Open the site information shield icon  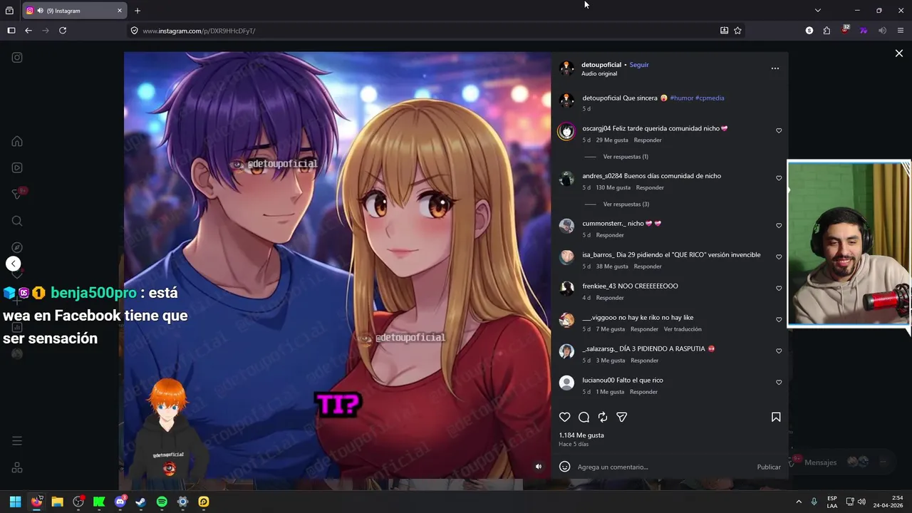[134, 31]
